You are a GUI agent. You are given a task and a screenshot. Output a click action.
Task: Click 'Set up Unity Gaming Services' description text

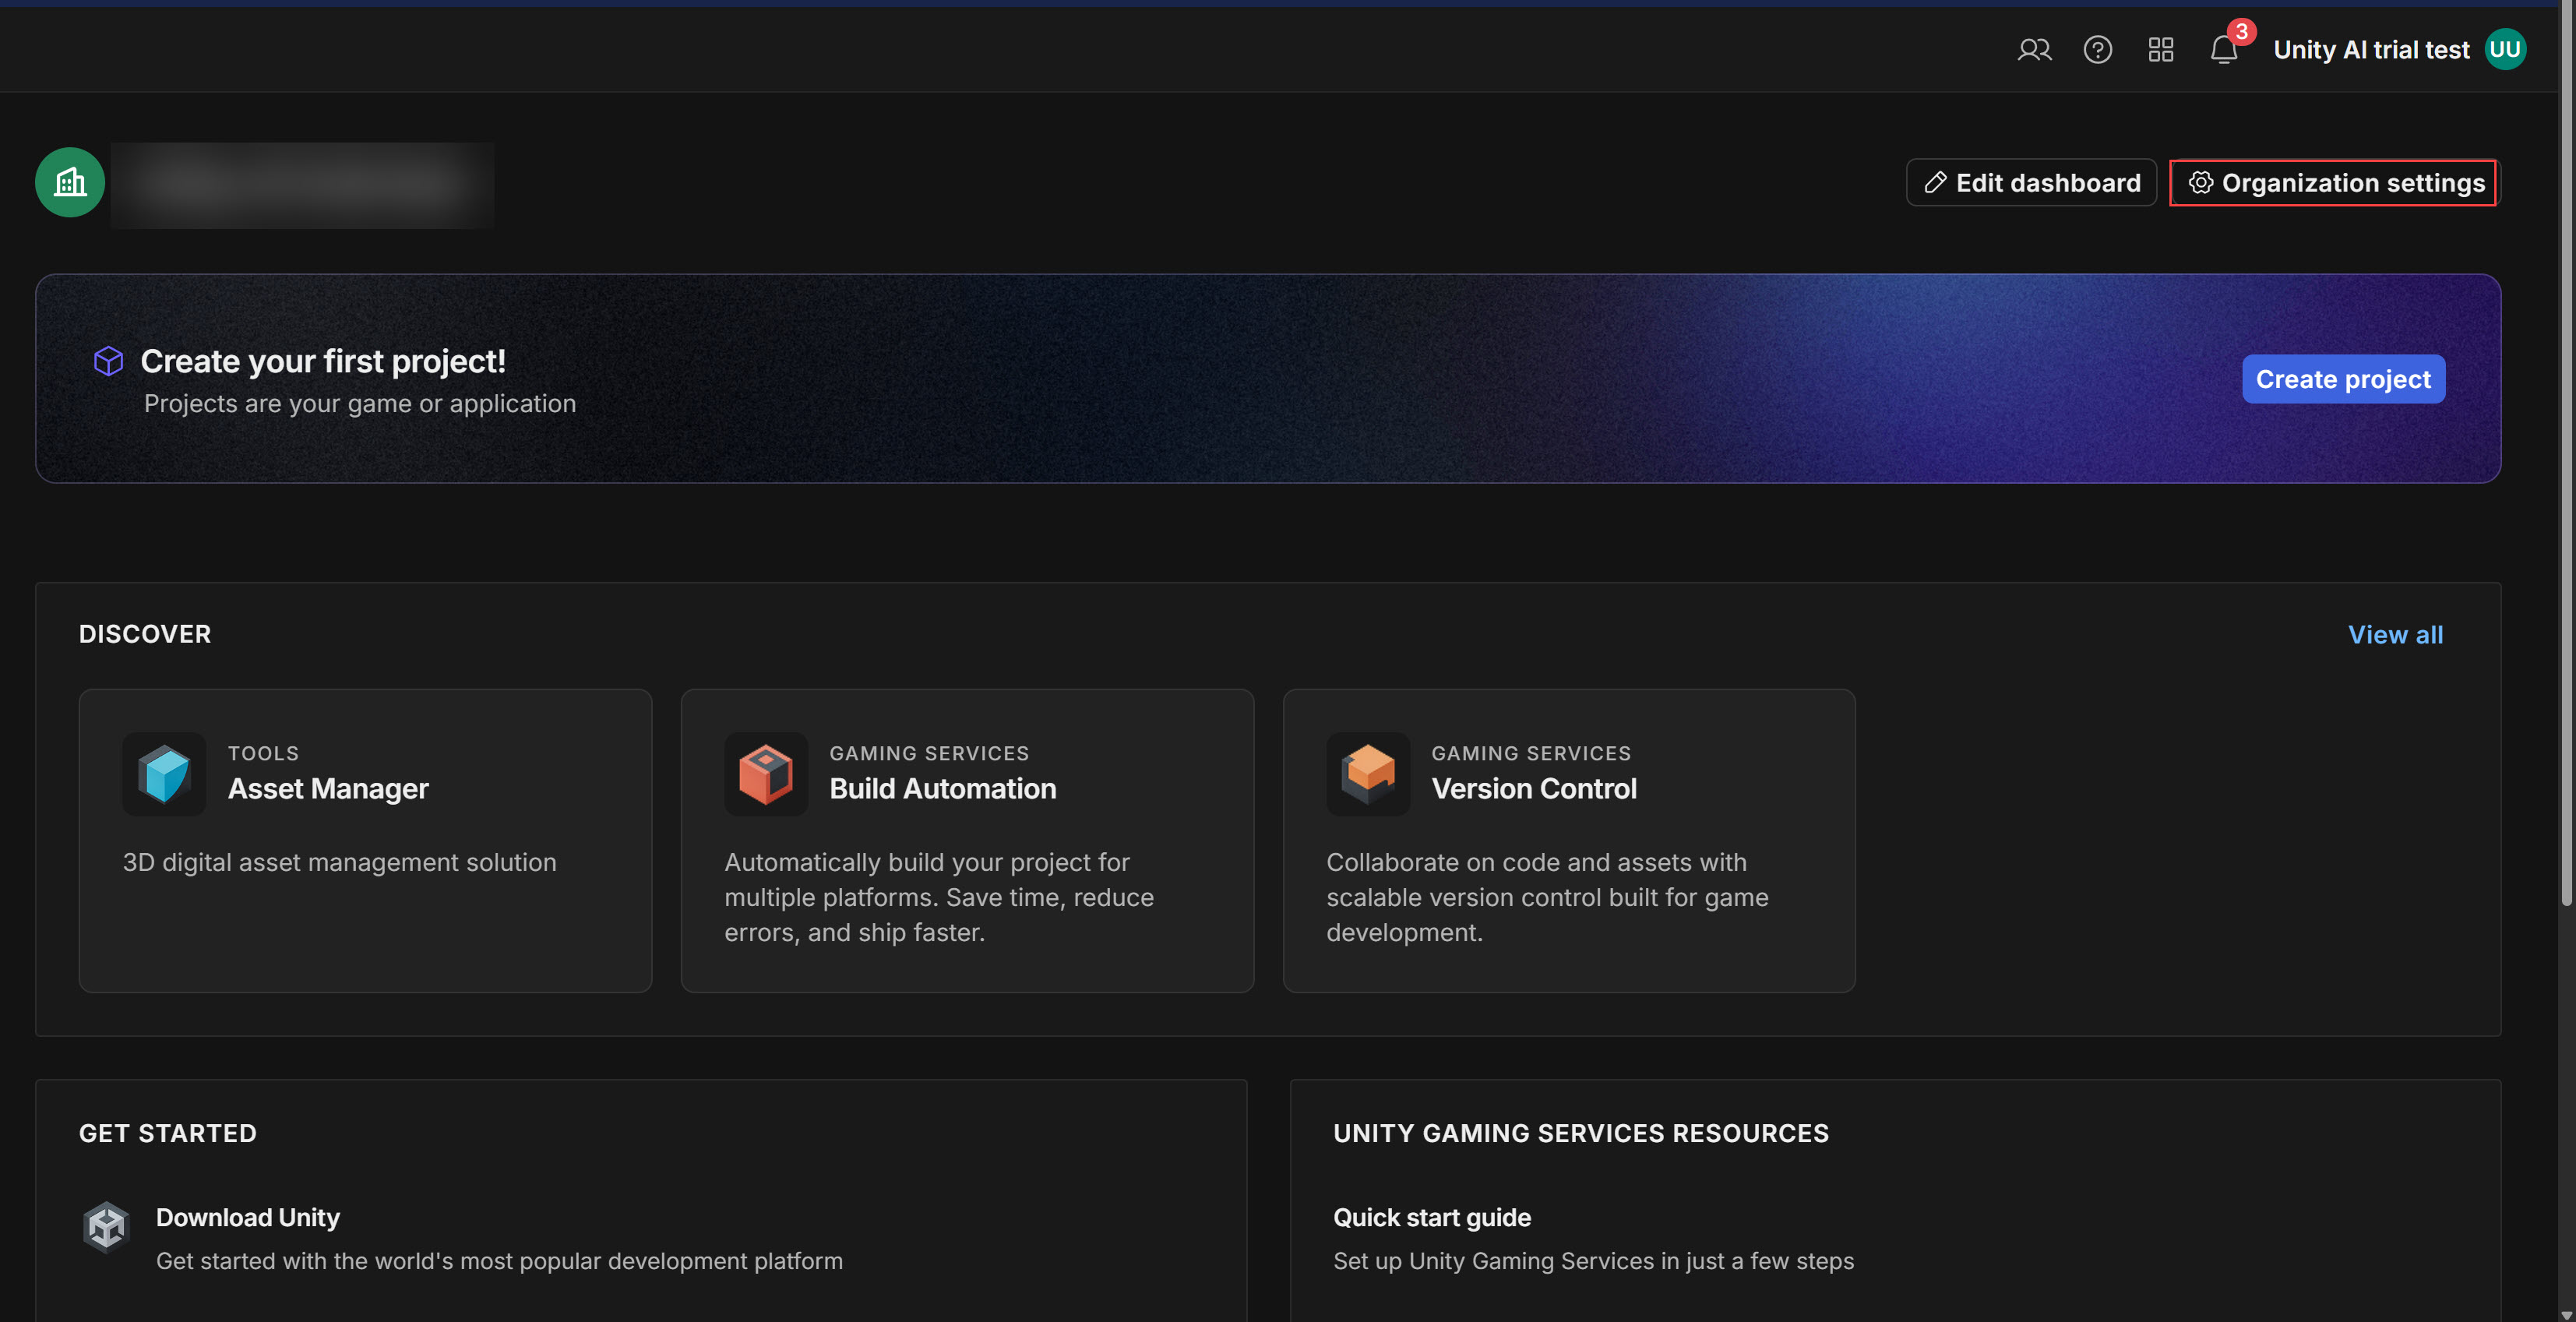(x=1594, y=1261)
